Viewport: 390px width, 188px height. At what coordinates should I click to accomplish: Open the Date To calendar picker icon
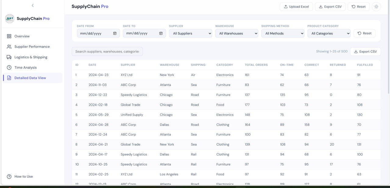pyautogui.click(x=161, y=33)
